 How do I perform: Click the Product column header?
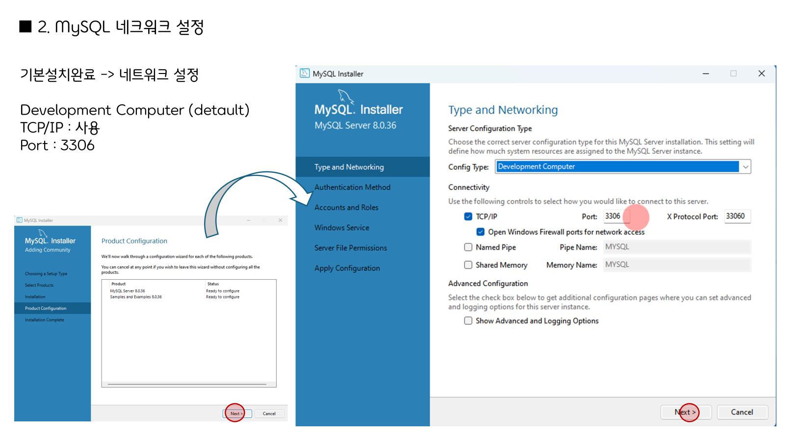coord(118,284)
